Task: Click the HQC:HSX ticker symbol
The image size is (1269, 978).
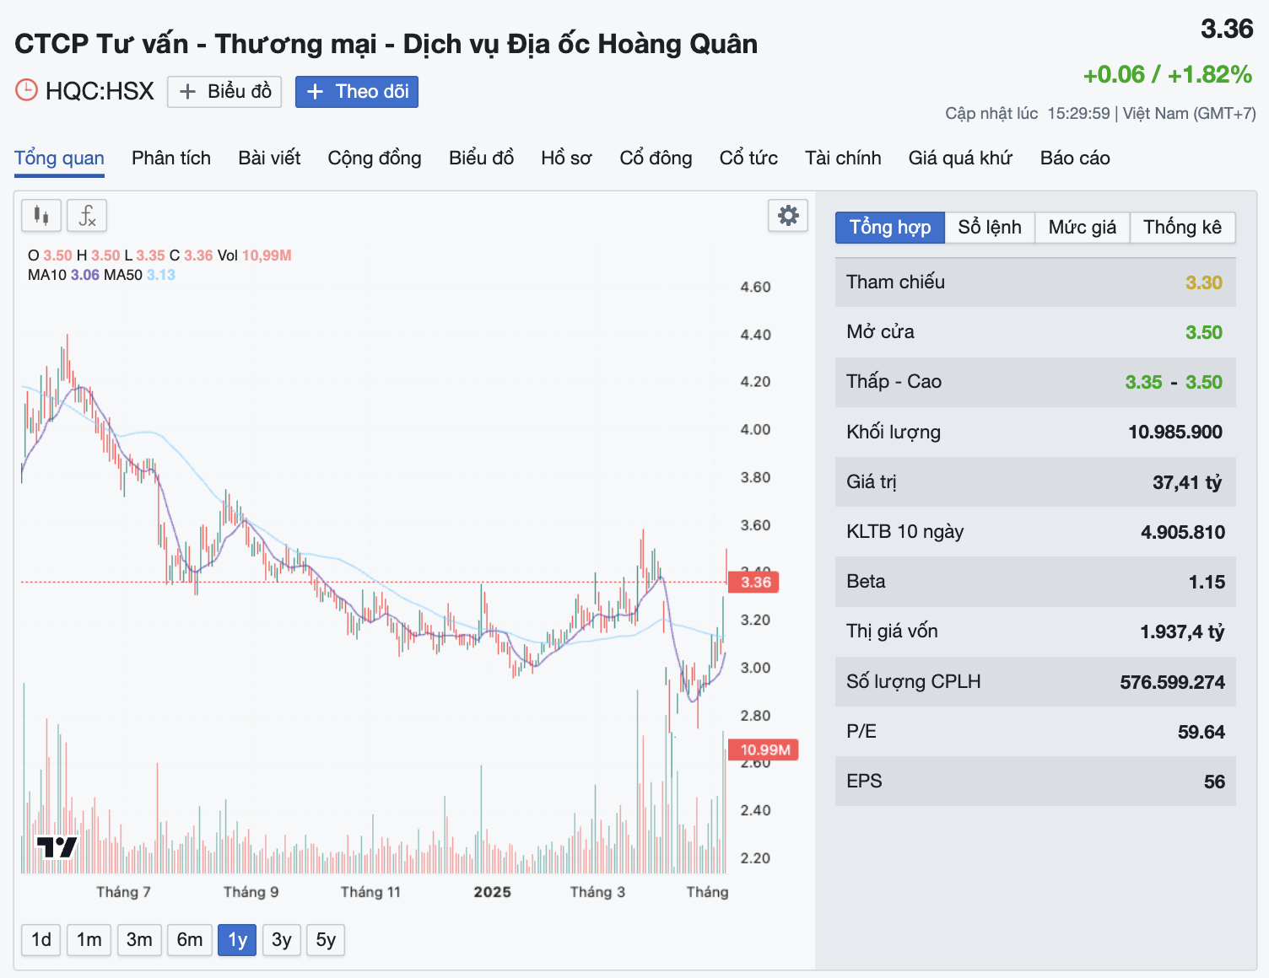Action: pos(100,91)
